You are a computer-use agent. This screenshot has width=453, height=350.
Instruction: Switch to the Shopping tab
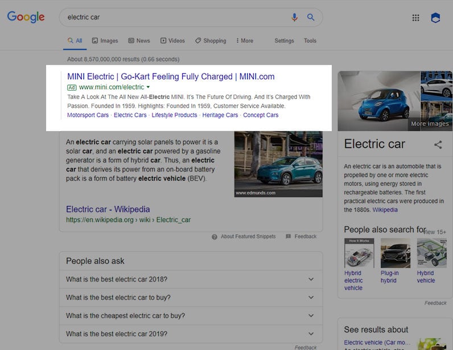tap(211, 41)
